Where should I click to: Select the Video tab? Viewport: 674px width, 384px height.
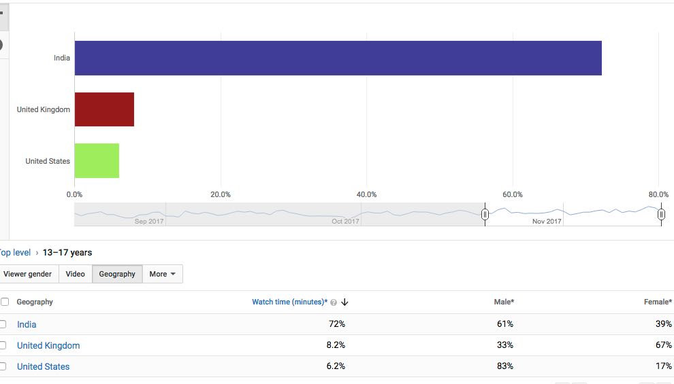(75, 274)
